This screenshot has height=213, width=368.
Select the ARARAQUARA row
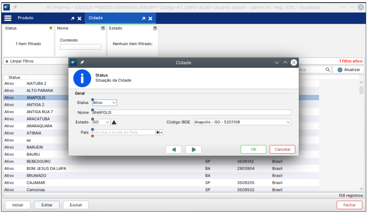161,126
